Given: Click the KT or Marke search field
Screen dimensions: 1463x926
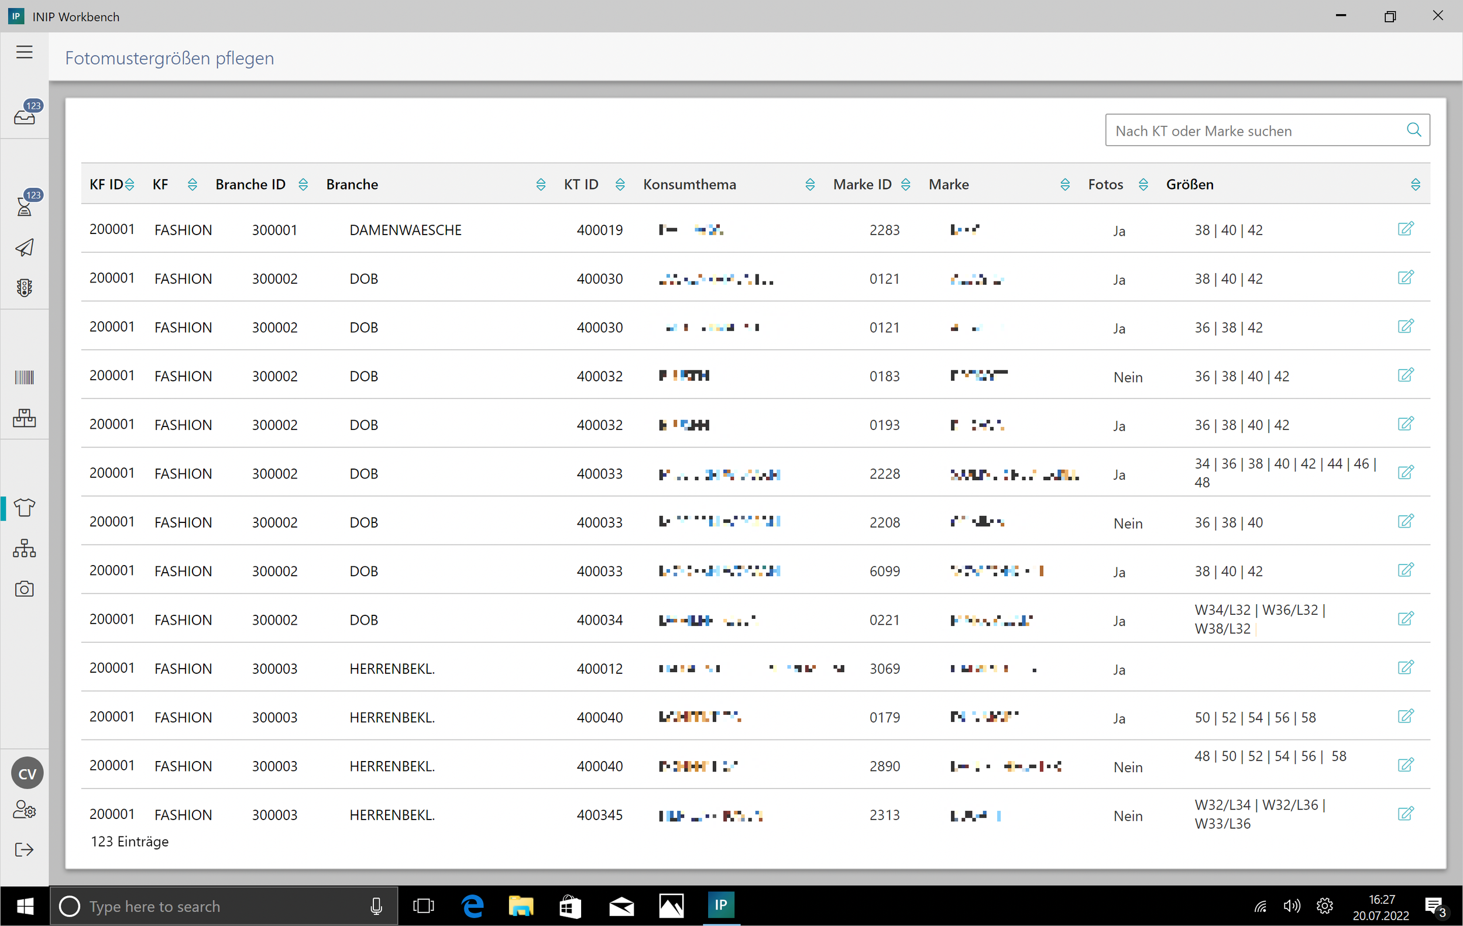Looking at the screenshot, I should (1255, 130).
